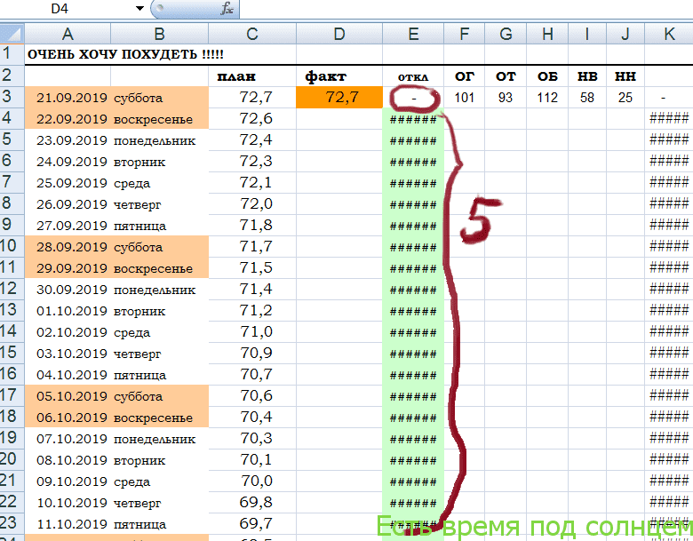Image resolution: width=693 pixels, height=541 pixels.
Task: Select the plan value 70,0 cell
Action: pyautogui.click(x=252, y=481)
